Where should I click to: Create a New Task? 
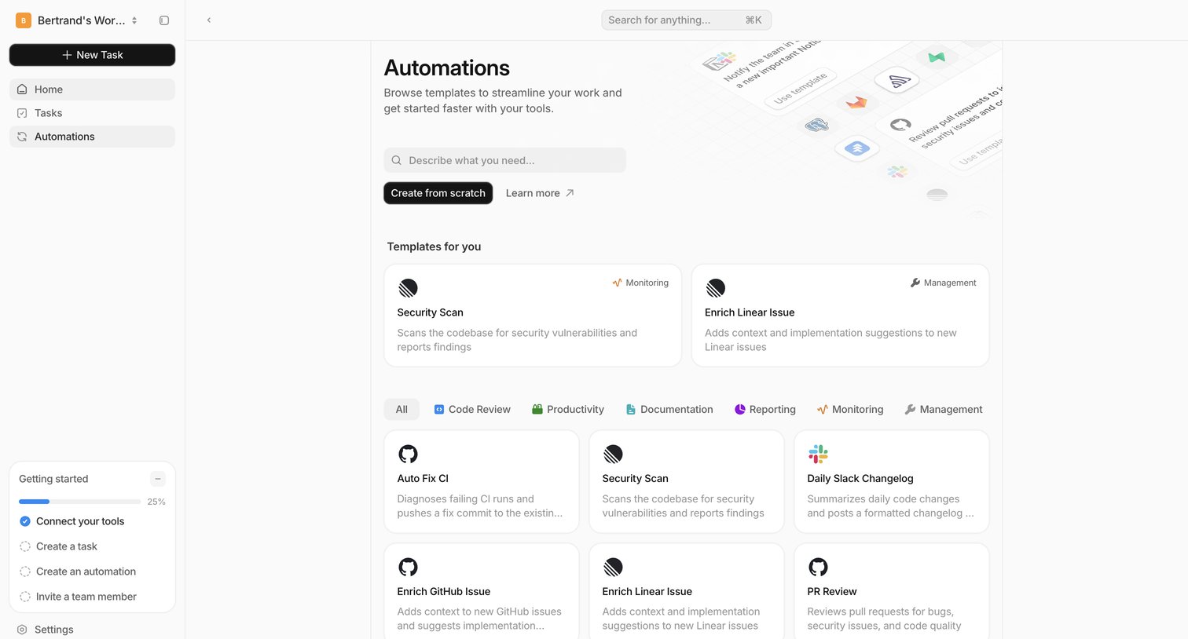[x=92, y=55]
